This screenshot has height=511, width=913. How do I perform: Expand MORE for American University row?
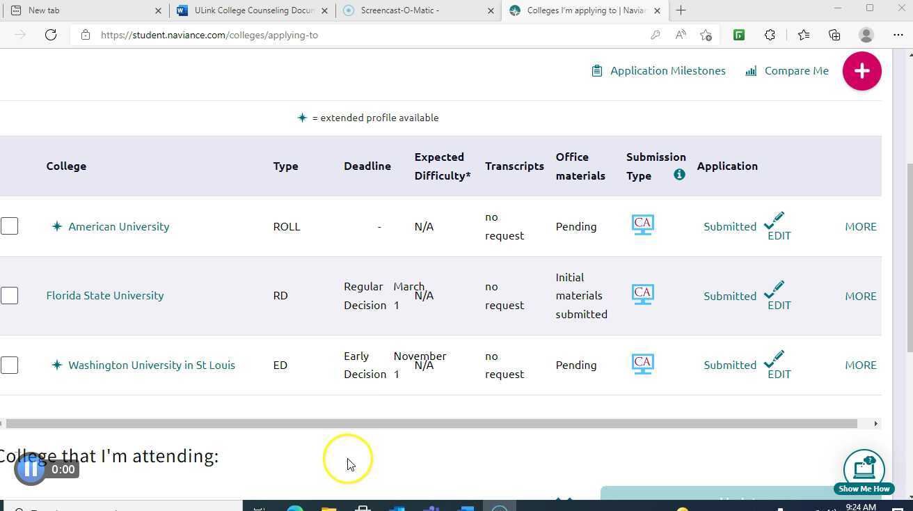[x=860, y=226]
